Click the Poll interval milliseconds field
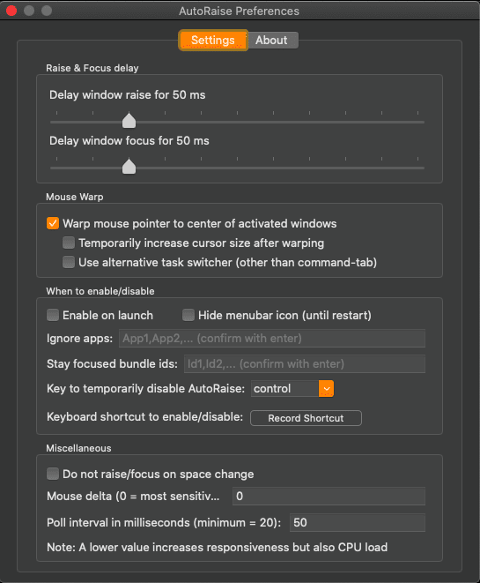The width and height of the screenshot is (480, 583). (x=358, y=522)
